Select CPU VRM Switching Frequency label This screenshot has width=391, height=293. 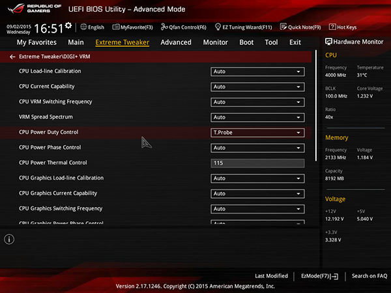coord(55,102)
